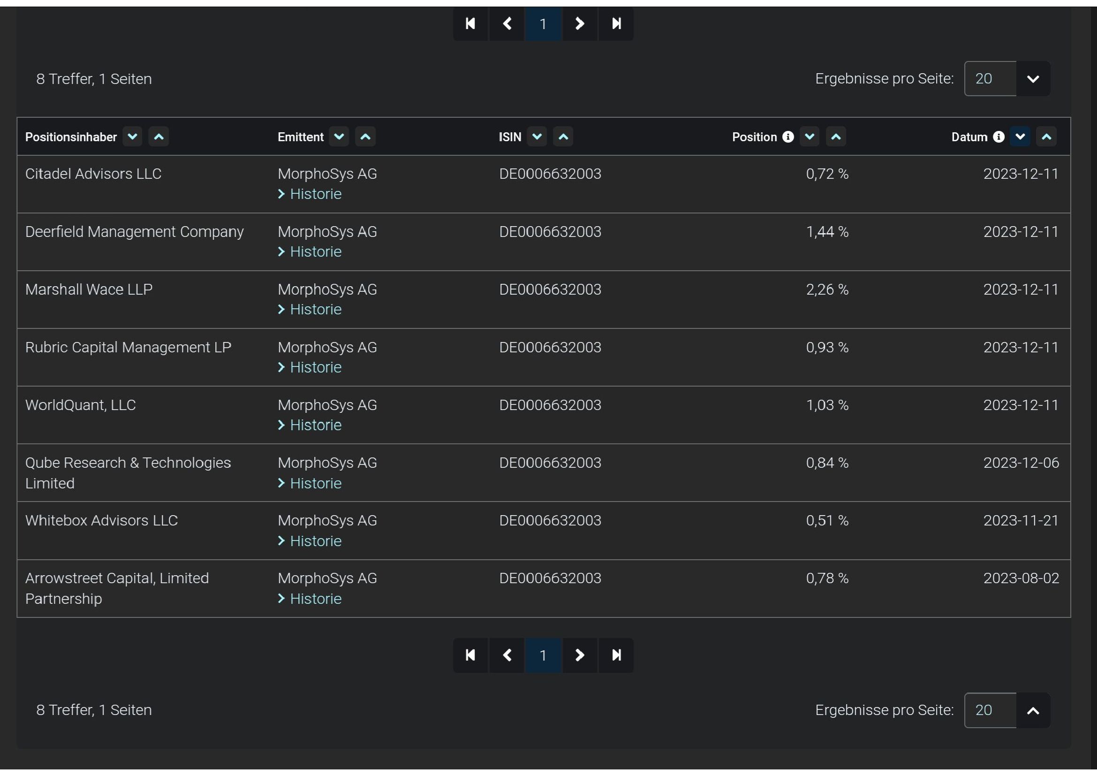Image resolution: width=1097 pixels, height=776 pixels.
Task: Go to last page in top pagination
Action: [616, 24]
